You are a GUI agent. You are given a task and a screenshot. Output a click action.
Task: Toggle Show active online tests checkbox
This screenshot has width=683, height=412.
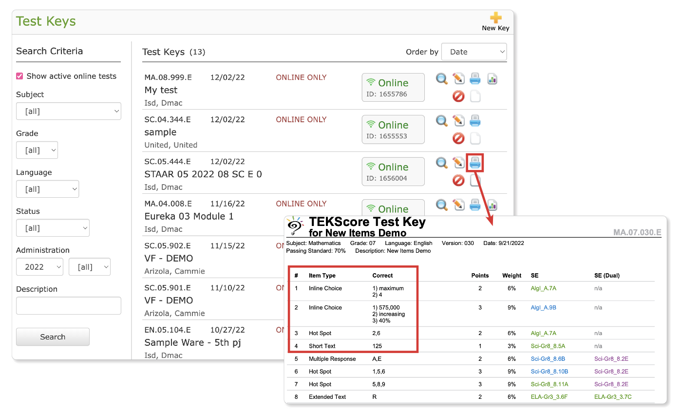tap(19, 76)
